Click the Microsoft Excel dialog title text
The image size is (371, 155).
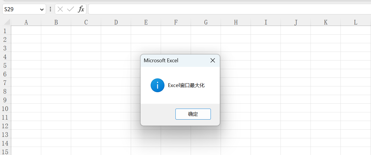[161, 60]
